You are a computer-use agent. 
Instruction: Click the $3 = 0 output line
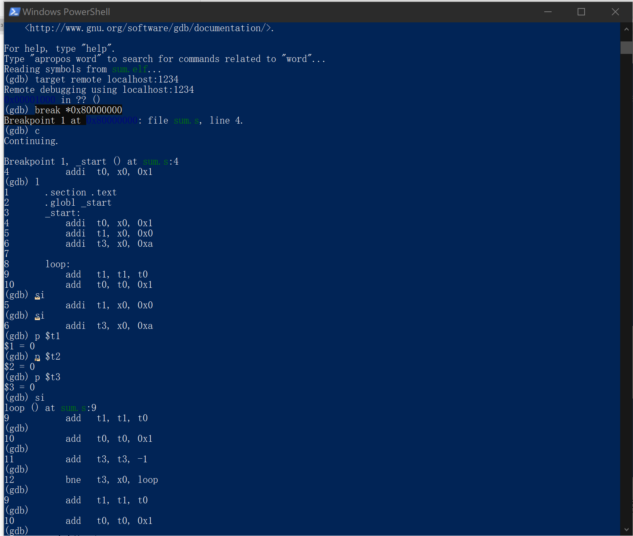coord(20,388)
